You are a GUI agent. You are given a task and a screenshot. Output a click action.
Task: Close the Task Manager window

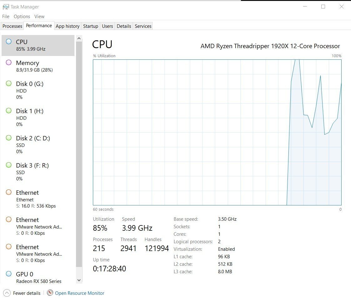tap(341, 7)
